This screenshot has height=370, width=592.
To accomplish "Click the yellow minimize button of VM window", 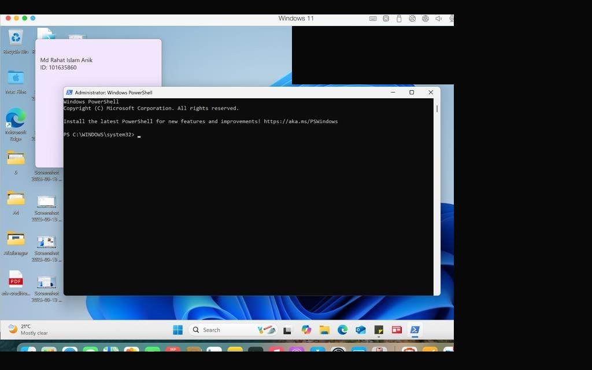I will tap(16, 18).
